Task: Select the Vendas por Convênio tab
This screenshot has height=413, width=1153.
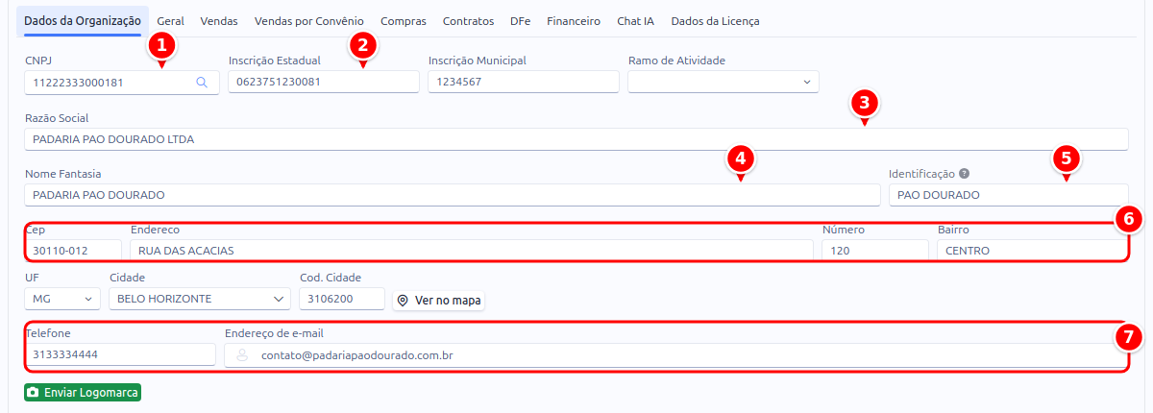Action: [x=309, y=20]
